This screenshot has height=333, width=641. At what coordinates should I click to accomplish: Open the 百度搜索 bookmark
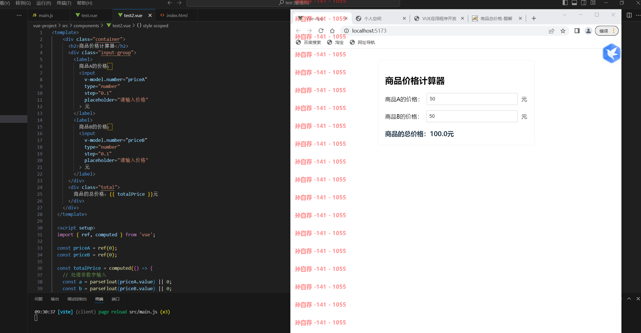click(x=308, y=42)
